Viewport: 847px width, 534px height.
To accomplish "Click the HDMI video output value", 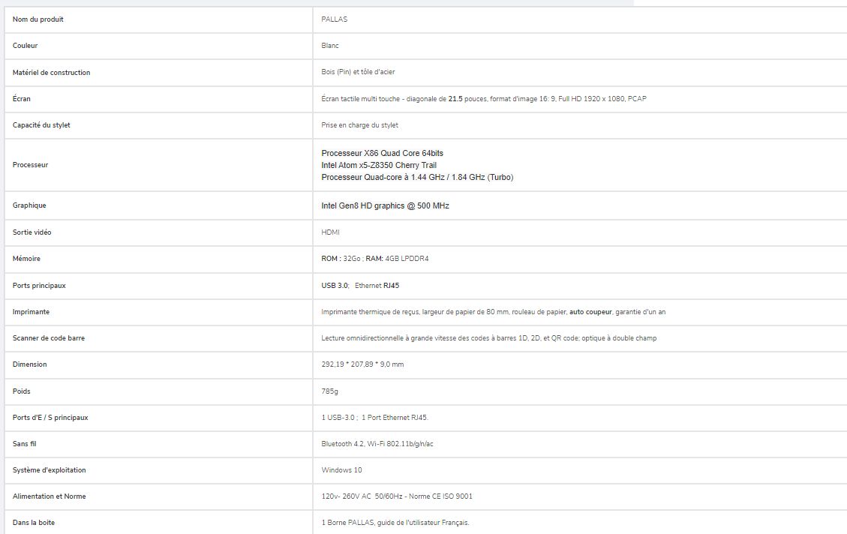I will [330, 232].
